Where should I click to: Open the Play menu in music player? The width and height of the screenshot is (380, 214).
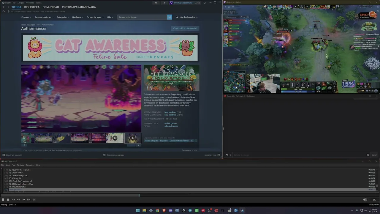(x=13, y=165)
